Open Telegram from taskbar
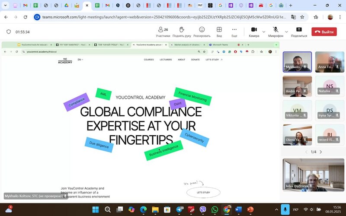346x216 pixels. click(x=179, y=210)
